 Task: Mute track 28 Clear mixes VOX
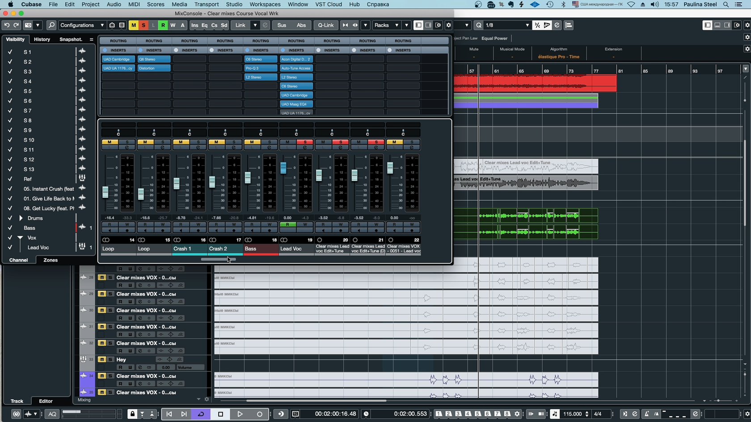point(102,278)
